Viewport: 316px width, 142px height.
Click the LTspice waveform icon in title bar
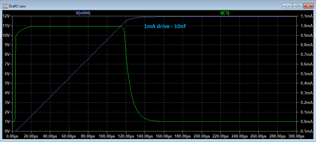(5, 6)
